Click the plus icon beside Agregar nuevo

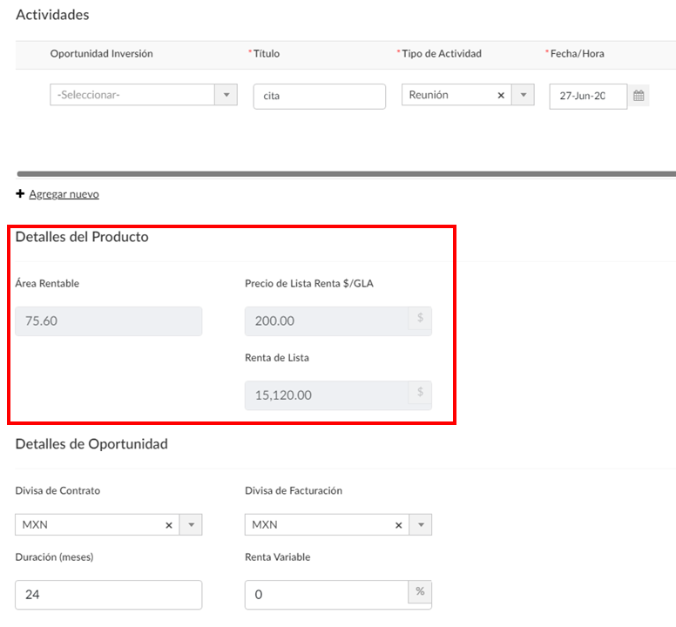coord(20,194)
